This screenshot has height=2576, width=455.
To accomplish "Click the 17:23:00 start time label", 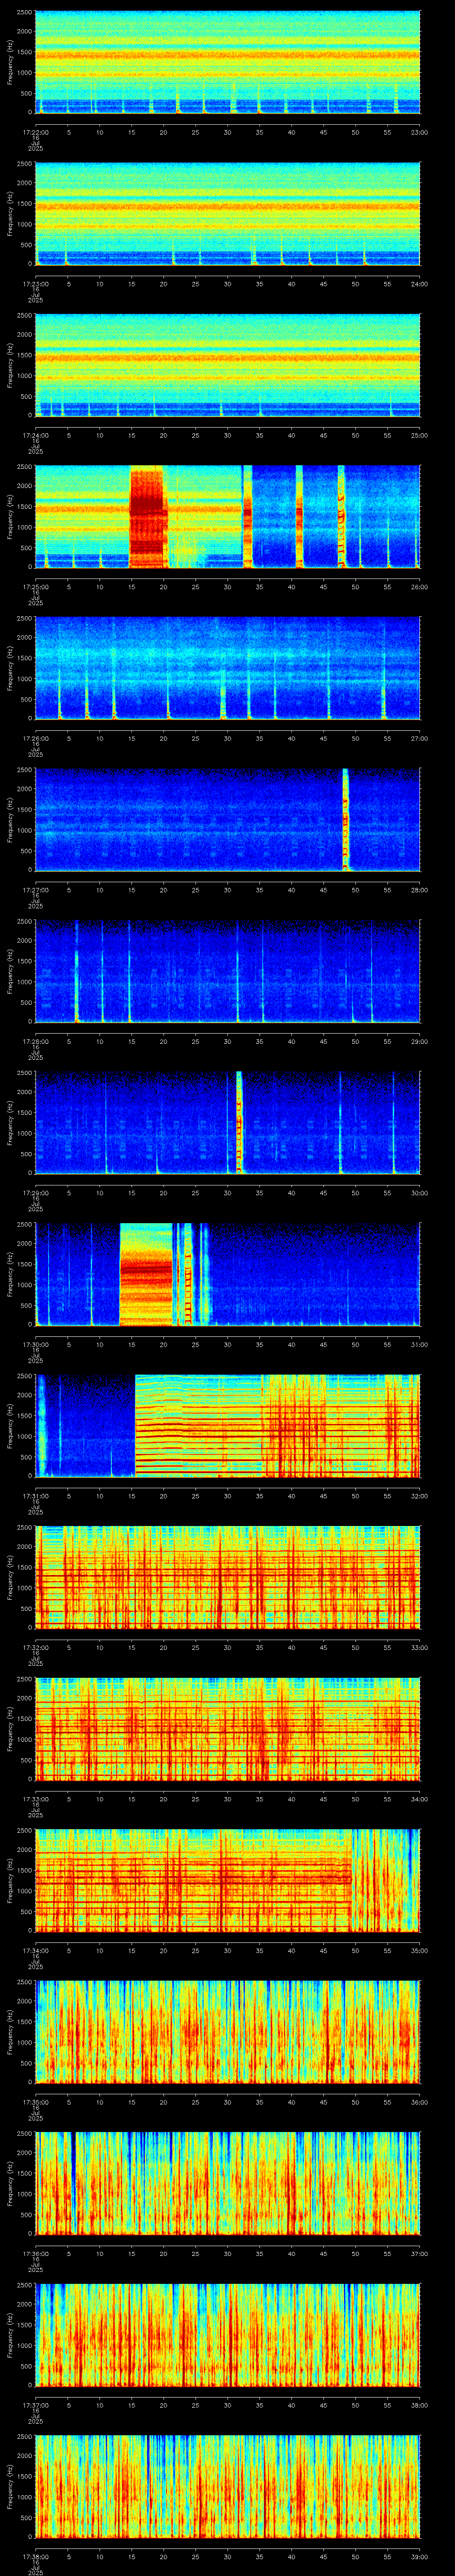I will pyautogui.click(x=35, y=284).
